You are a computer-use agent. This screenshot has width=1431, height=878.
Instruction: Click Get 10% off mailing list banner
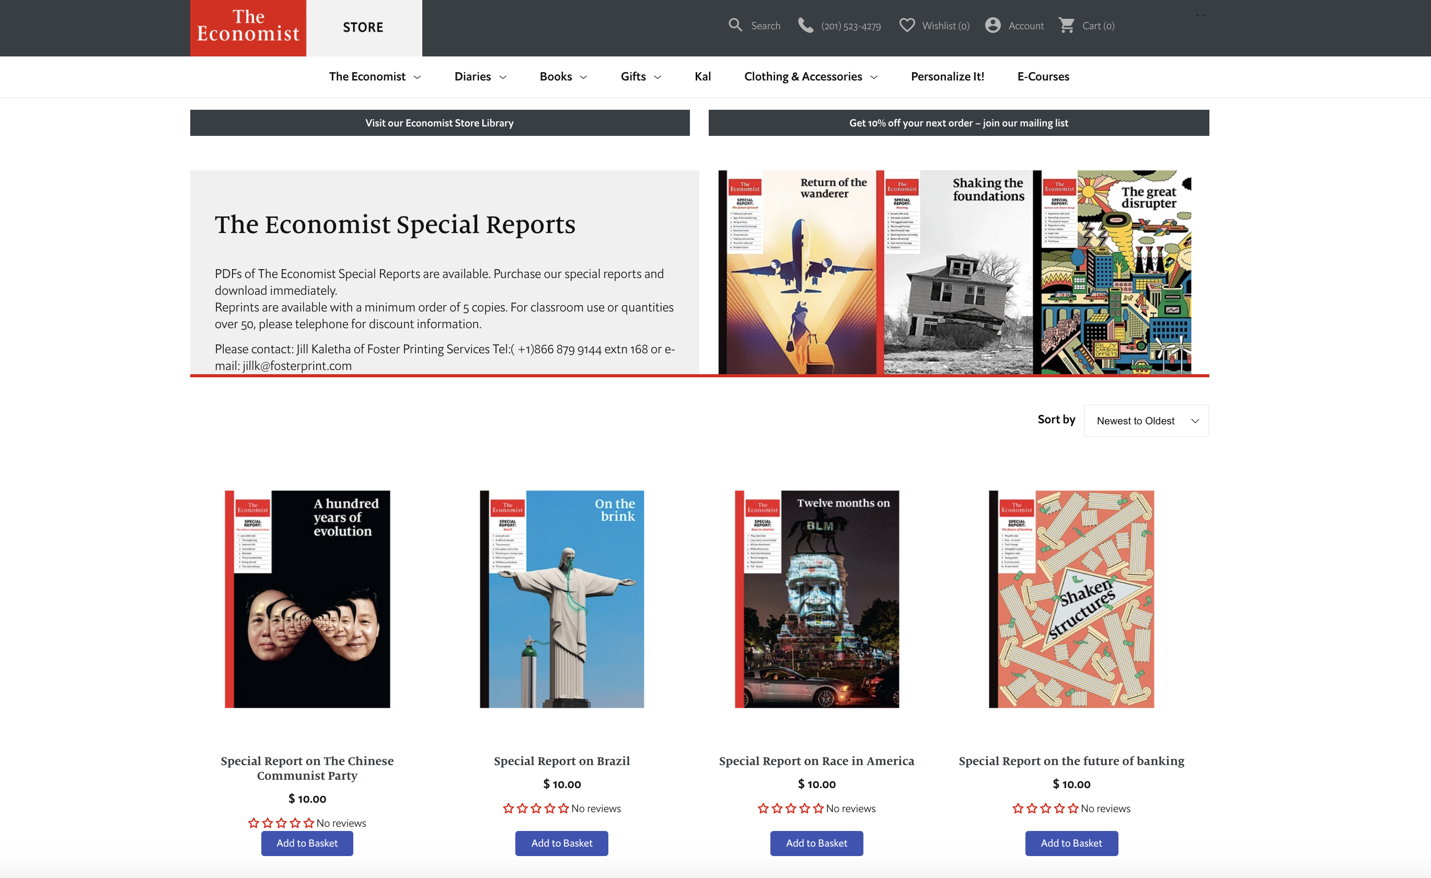click(958, 123)
